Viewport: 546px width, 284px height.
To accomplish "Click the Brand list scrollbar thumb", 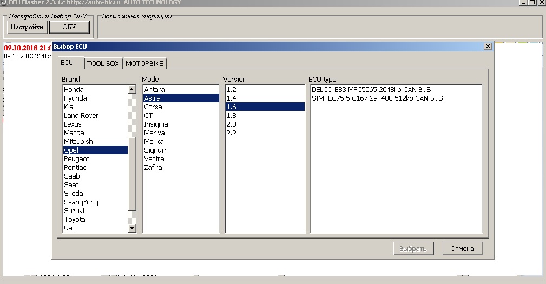I will tap(131, 174).
